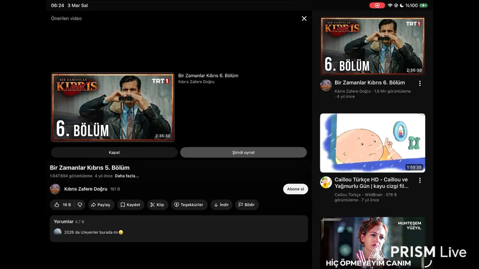Download the video with İndir
This screenshot has width=479, height=269.
pyautogui.click(x=222, y=205)
